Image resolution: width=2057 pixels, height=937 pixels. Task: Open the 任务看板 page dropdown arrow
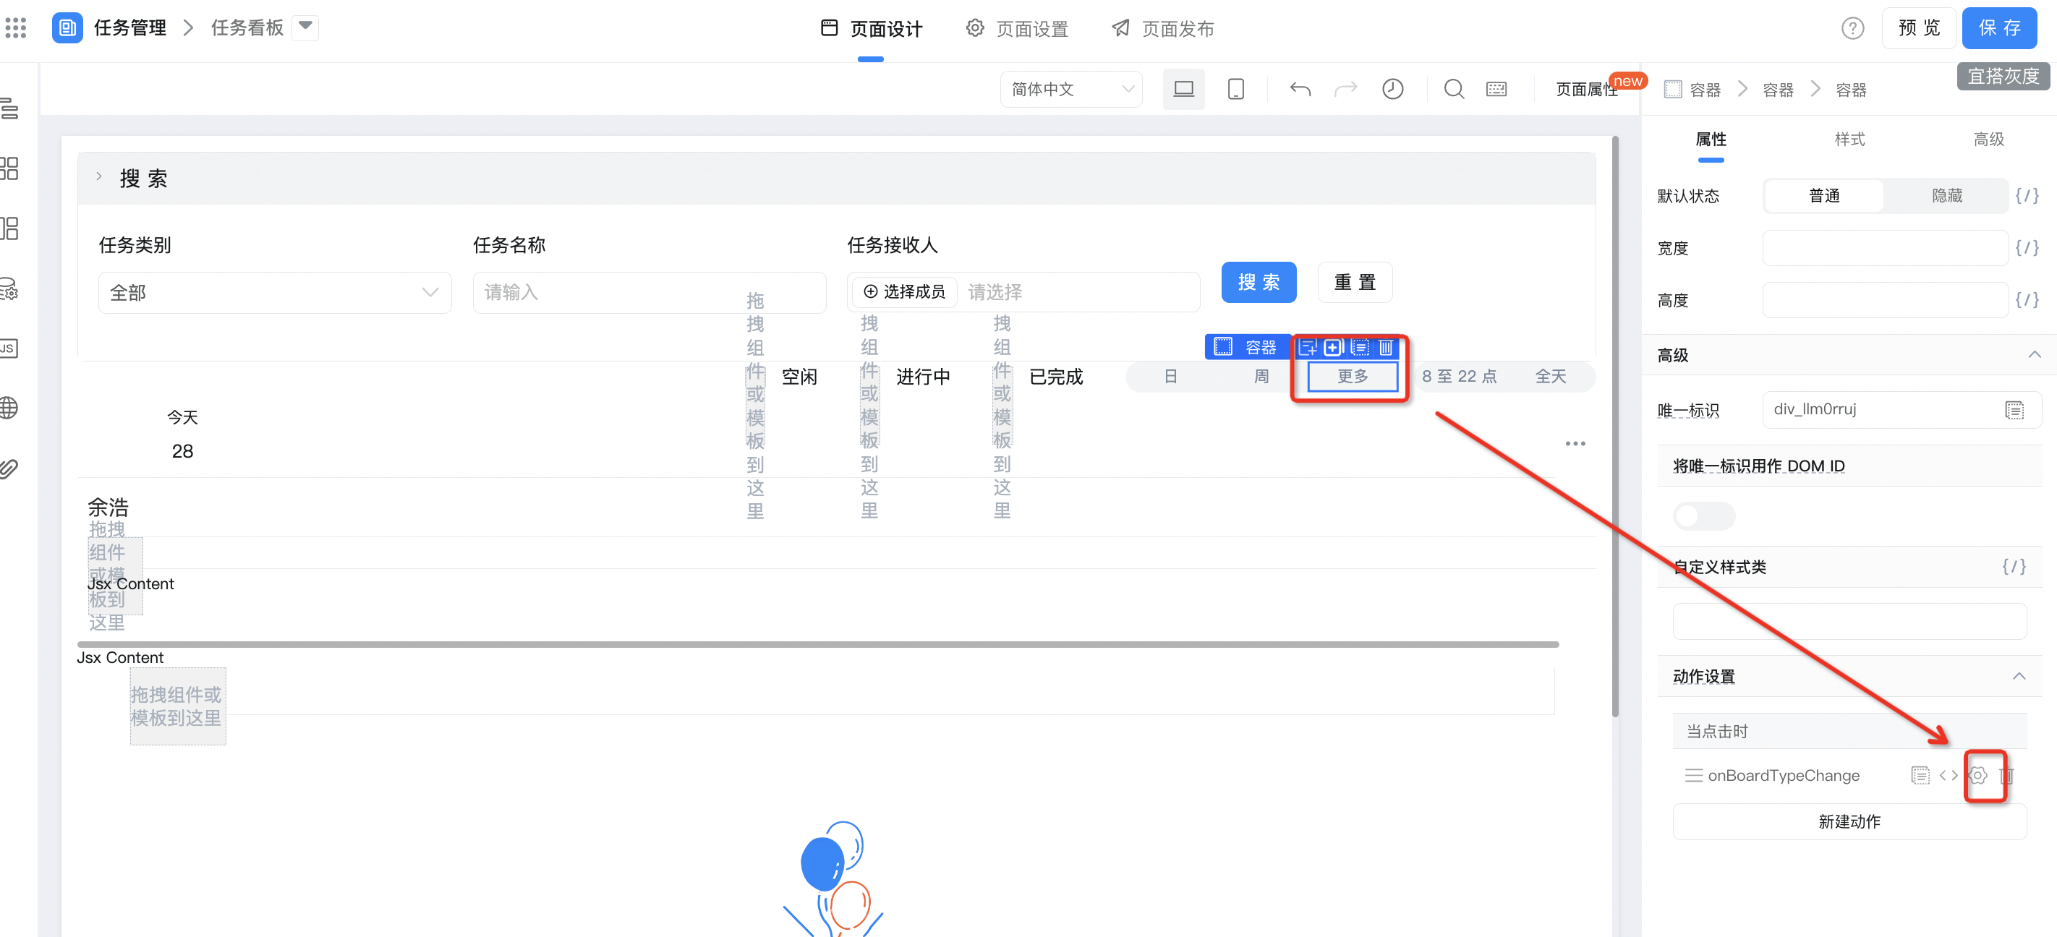[305, 27]
